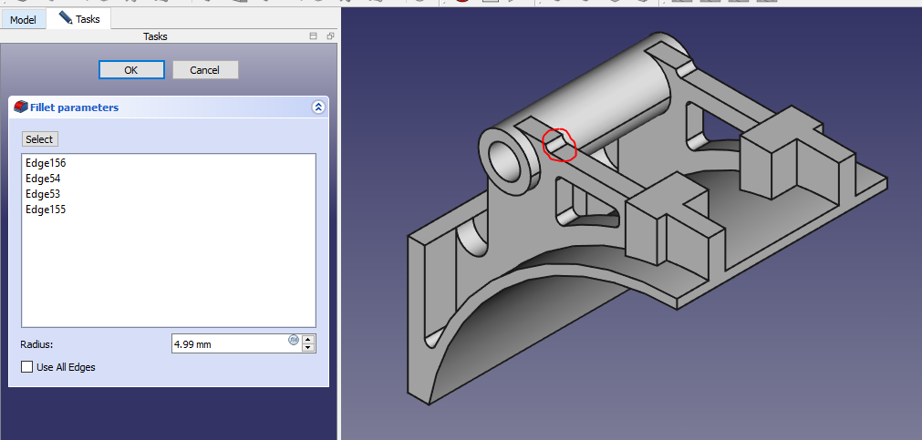Choose Edge155 in the list

click(x=46, y=210)
